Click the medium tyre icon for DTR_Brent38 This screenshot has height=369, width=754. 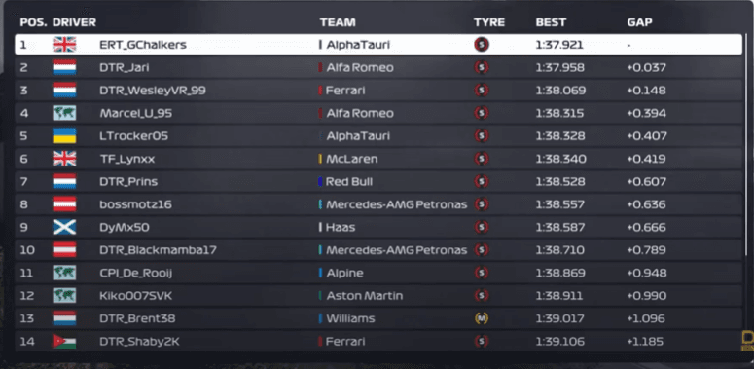tap(482, 318)
